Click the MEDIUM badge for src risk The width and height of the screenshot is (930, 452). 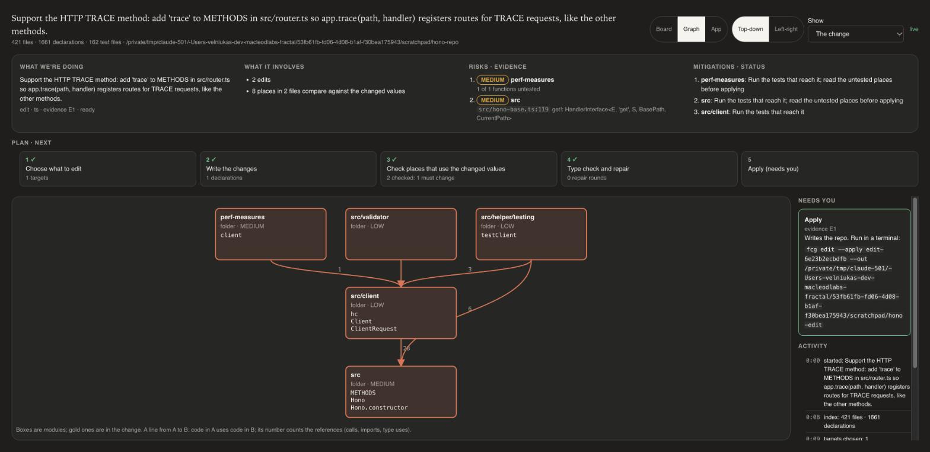[x=492, y=100]
